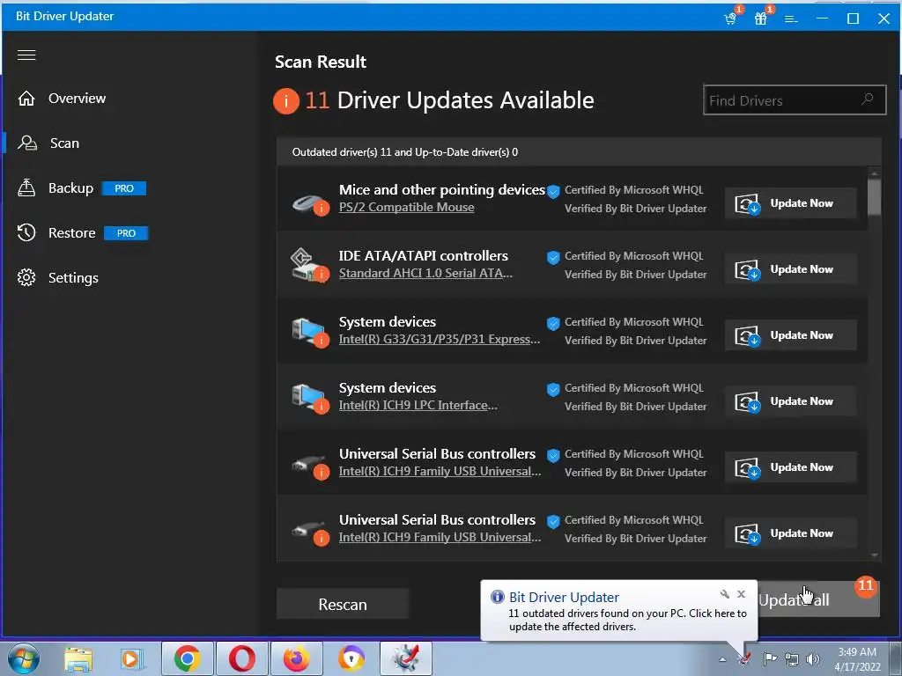
Task: Click the Restore PRO badge
Action: coord(126,233)
